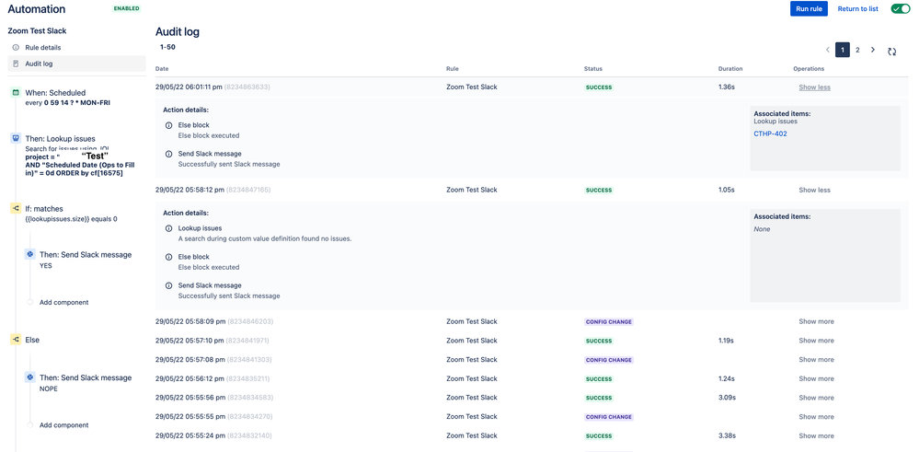The width and height of the screenshot is (919, 452).
Task: Click the Run rule button
Action: click(x=809, y=8)
